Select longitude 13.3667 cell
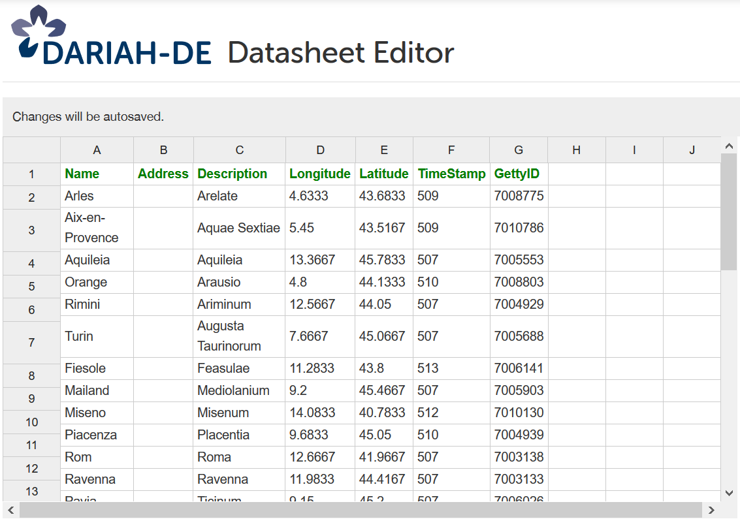The width and height of the screenshot is (740, 519). [321, 260]
